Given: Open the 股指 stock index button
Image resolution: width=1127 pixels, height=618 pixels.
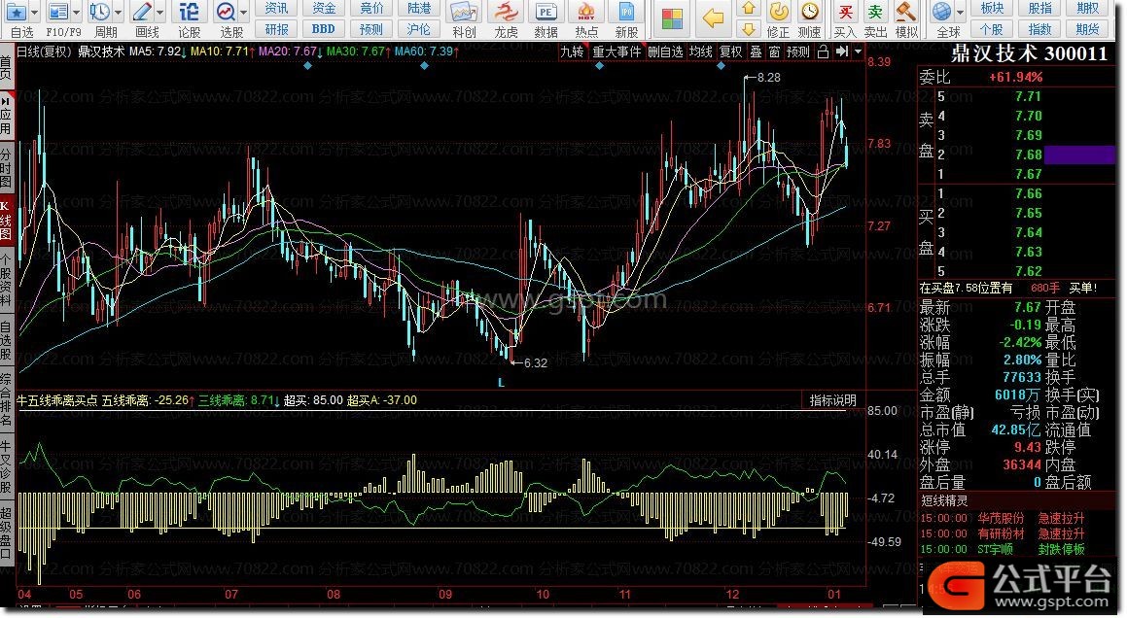Looking at the screenshot, I should coord(1040,9).
